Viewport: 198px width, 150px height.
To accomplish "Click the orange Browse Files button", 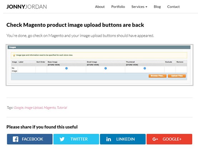I will click(x=158, y=76).
